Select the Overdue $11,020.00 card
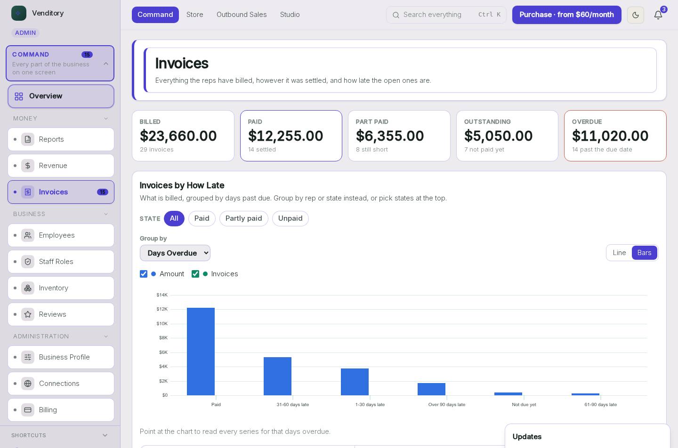 [615, 136]
